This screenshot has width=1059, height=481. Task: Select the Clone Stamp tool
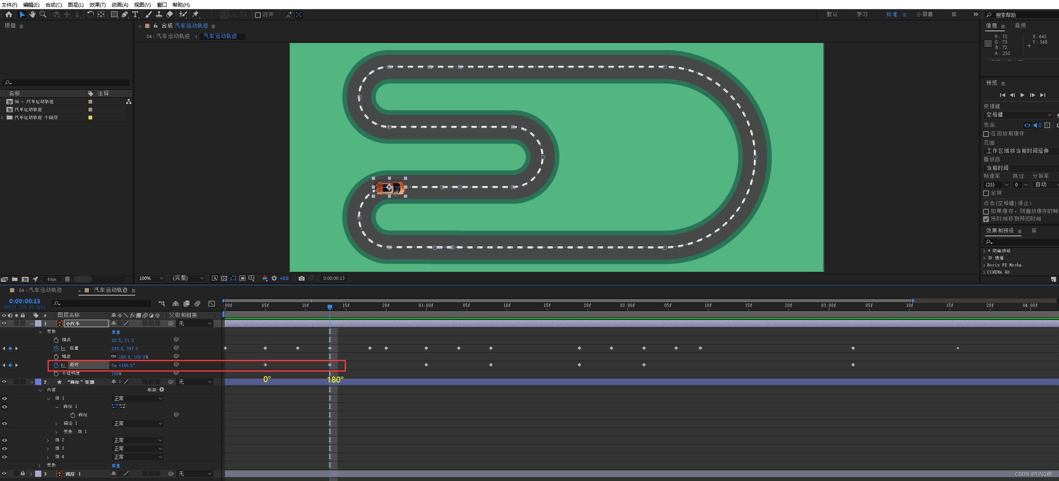click(x=159, y=15)
